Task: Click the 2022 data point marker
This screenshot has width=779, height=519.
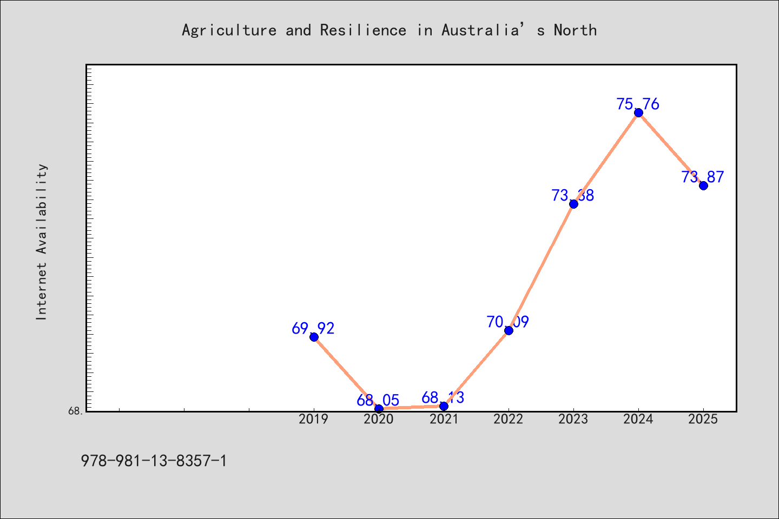Action: tap(509, 330)
